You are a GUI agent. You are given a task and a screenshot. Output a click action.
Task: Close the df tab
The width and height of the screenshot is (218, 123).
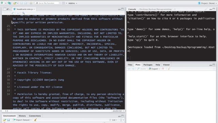[10, 9]
